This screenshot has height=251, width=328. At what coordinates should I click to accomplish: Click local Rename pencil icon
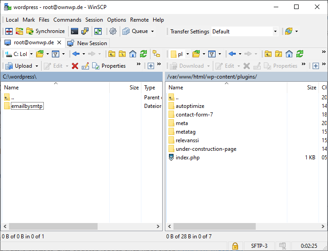tap(85, 66)
